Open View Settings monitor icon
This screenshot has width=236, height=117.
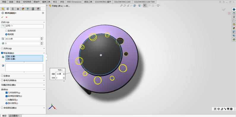[x=158, y=6]
